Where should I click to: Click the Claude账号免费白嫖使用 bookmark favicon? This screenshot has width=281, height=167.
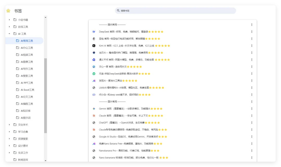[94, 130]
